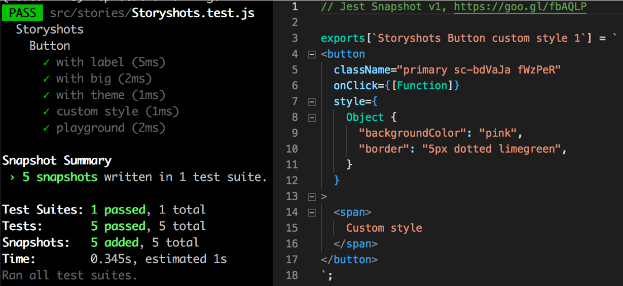The height and width of the screenshot is (286, 623).
Task: Click the 'Storyshots' suite name in terminal
Action: pyautogui.click(x=50, y=29)
